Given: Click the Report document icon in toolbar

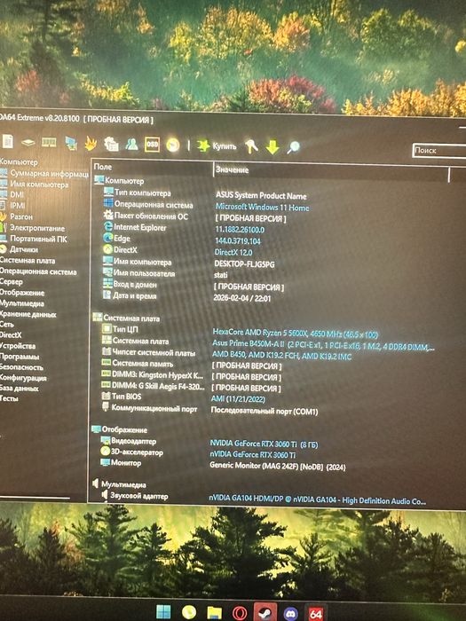Looking at the screenshot, I should tap(8, 141).
